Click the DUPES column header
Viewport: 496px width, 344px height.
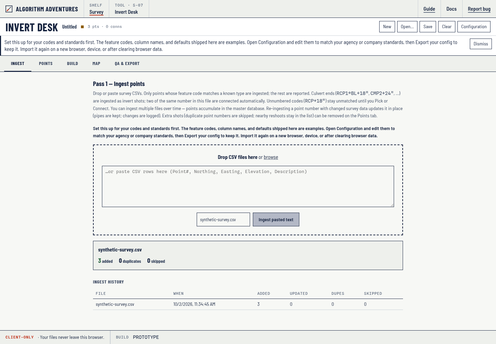click(x=338, y=293)
